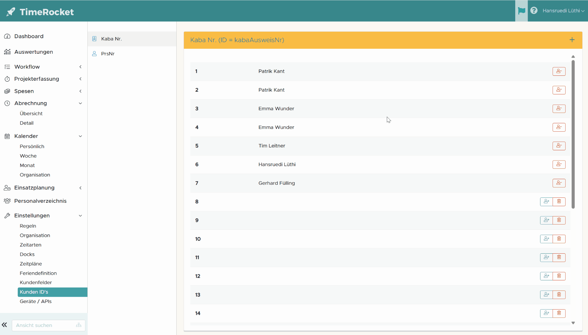The width and height of the screenshot is (588, 335).
Task: Open Hansruedi Lüthi user dropdown
Action: point(563,11)
